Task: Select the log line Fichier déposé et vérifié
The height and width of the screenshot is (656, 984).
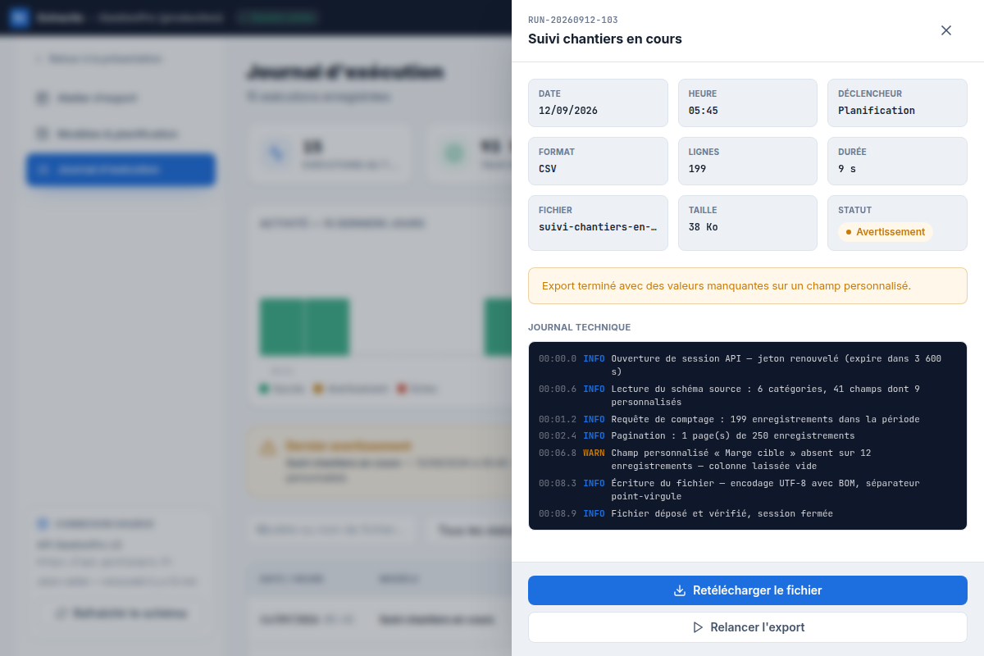Action: (x=748, y=513)
